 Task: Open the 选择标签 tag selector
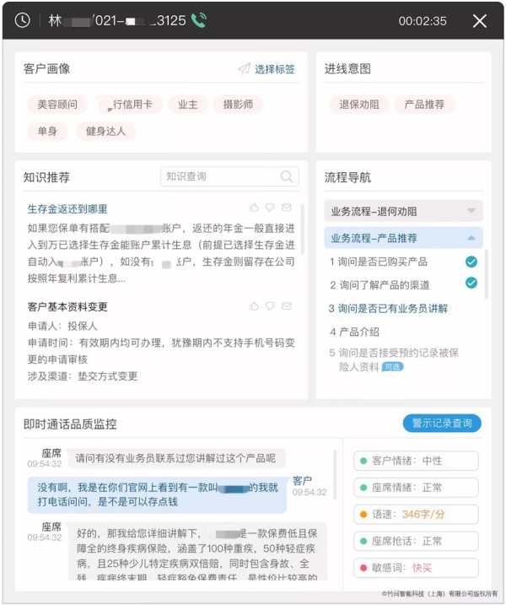[x=274, y=69]
